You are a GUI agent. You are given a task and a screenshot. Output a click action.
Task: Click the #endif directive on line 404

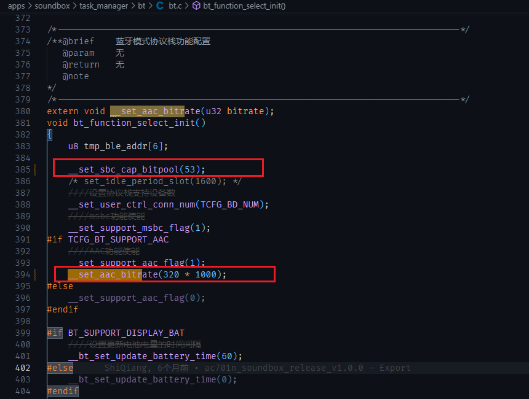pos(63,391)
